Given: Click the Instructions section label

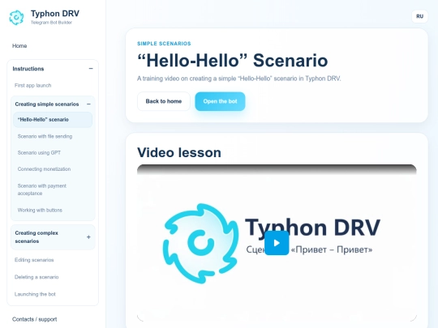Looking at the screenshot, I should pos(28,69).
